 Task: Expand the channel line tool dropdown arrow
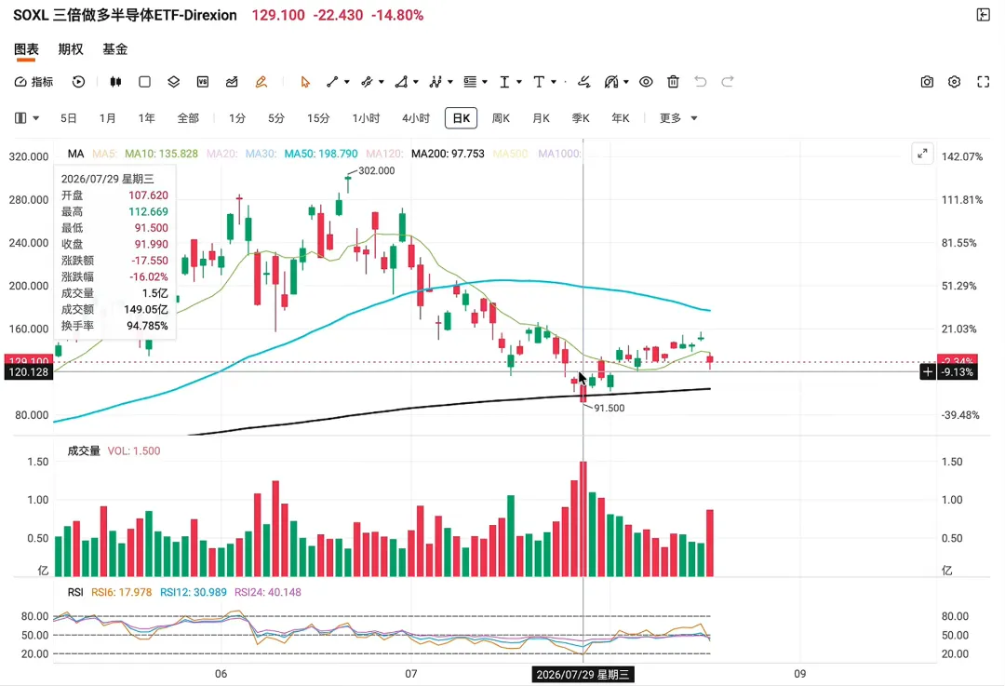coord(382,81)
